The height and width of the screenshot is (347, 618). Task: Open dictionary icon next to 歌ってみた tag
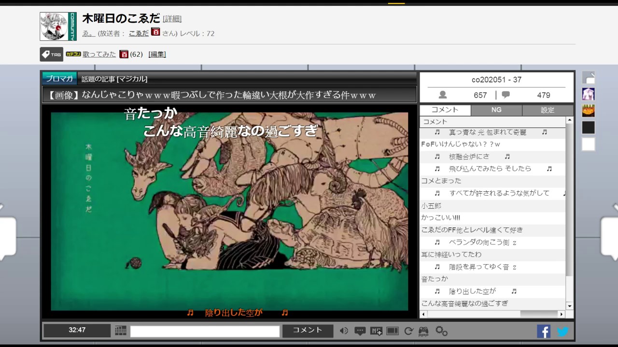pos(124,54)
